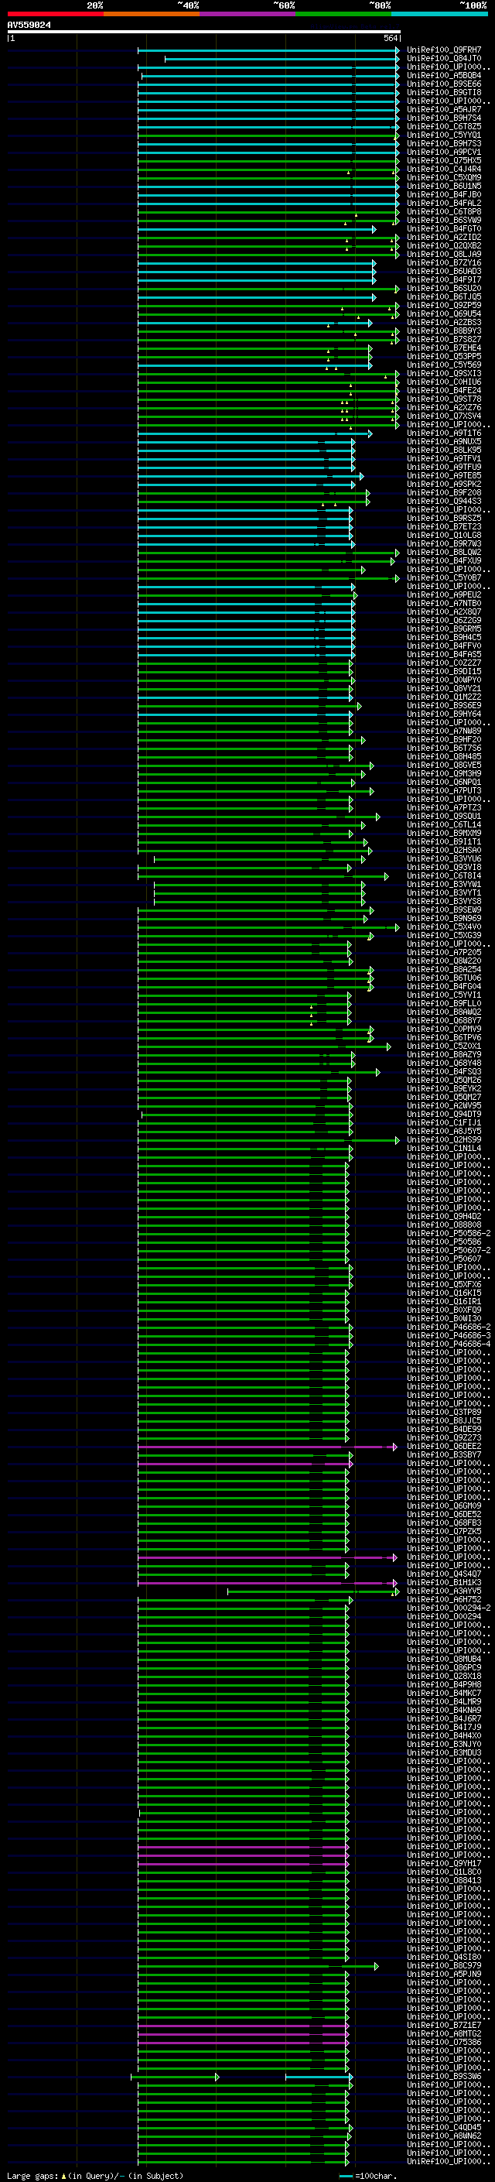Open hit UniRef100_Q84JT0

click(x=443, y=59)
